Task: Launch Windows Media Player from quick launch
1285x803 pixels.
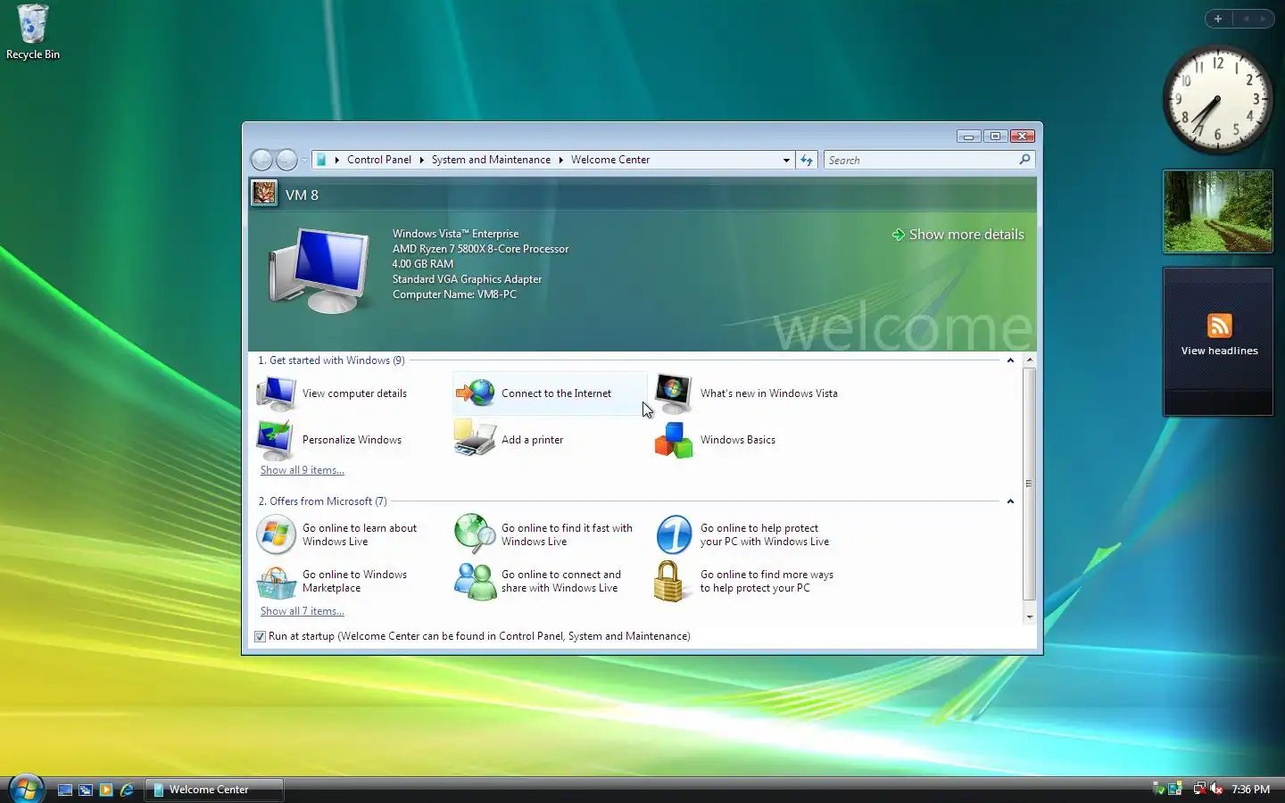Action: (106, 790)
